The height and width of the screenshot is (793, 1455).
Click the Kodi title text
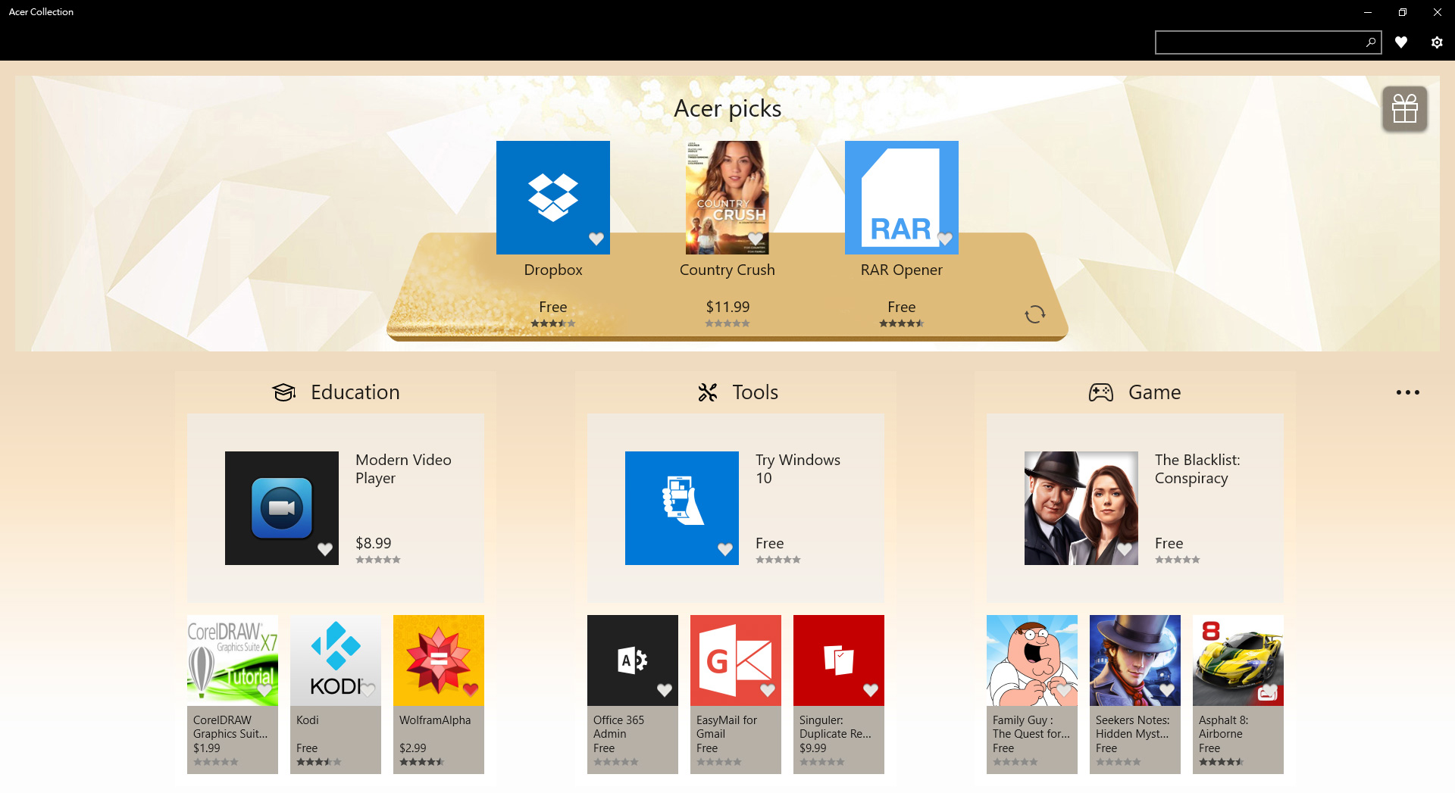pos(308,720)
